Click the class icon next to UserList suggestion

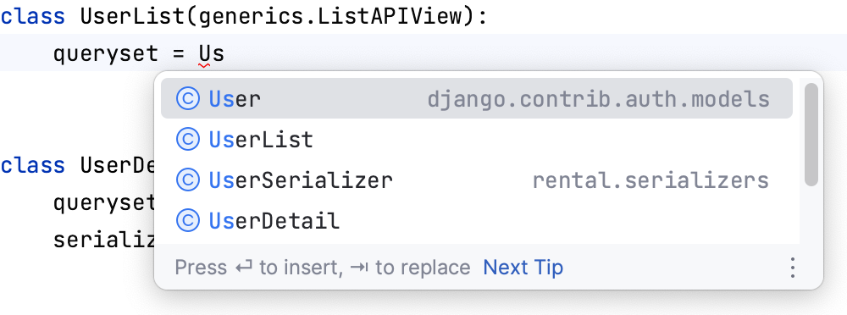click(188, 140)
